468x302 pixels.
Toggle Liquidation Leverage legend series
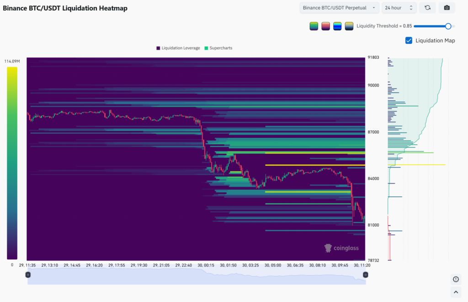pyautogui.click(x=178, y=48)
